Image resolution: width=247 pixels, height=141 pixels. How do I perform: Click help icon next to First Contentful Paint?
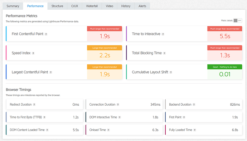[46, 34]
